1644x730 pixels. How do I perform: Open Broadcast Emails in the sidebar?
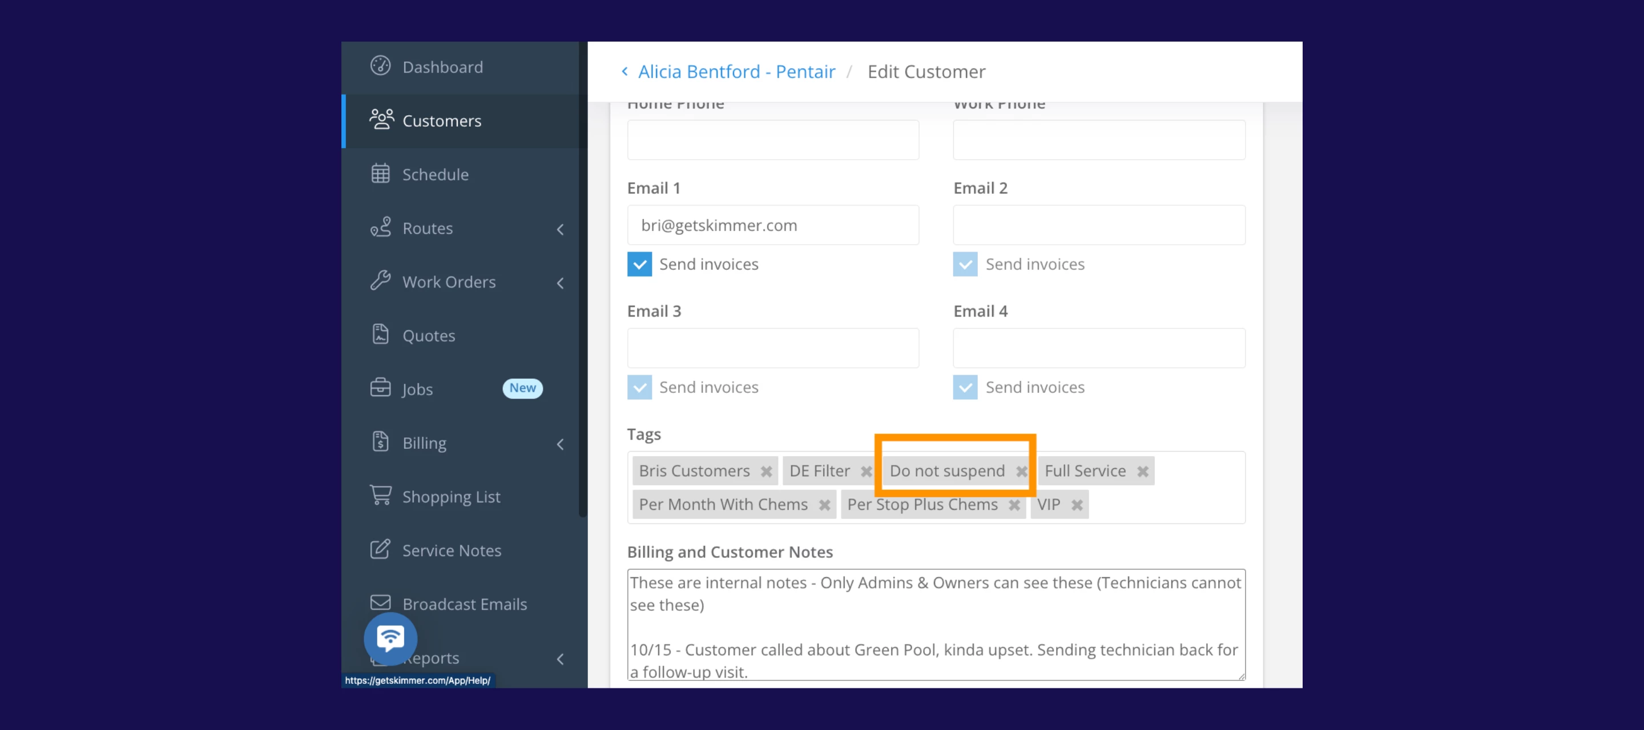tap(464, 604)
